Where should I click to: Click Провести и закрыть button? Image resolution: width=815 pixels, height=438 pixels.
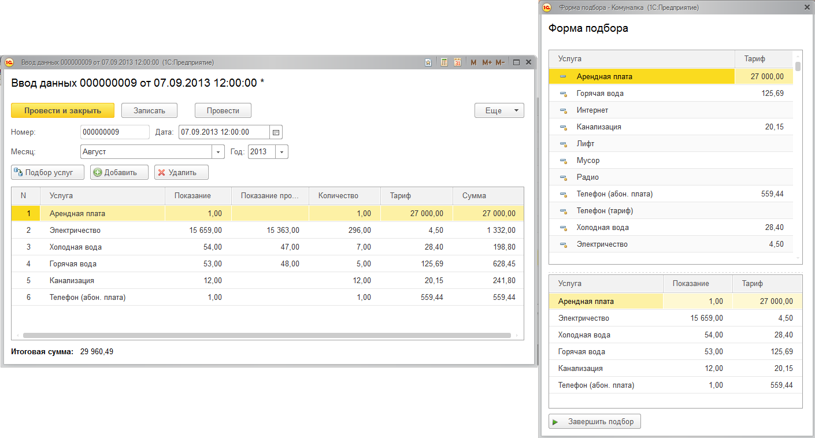tap(63, 110)
